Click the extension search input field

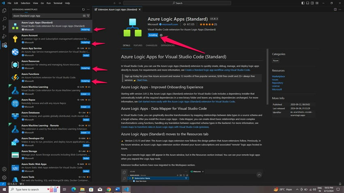click(x=47, y=16)
